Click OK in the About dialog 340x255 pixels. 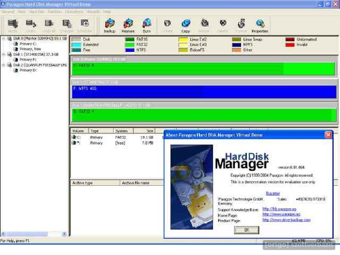tap(246, 230)
